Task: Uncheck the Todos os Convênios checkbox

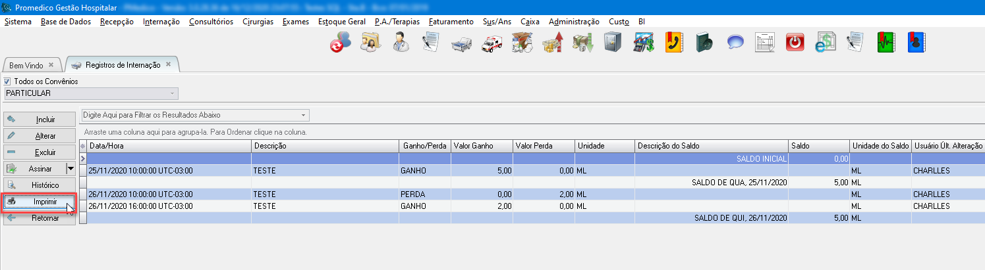Action: point(7,81)
